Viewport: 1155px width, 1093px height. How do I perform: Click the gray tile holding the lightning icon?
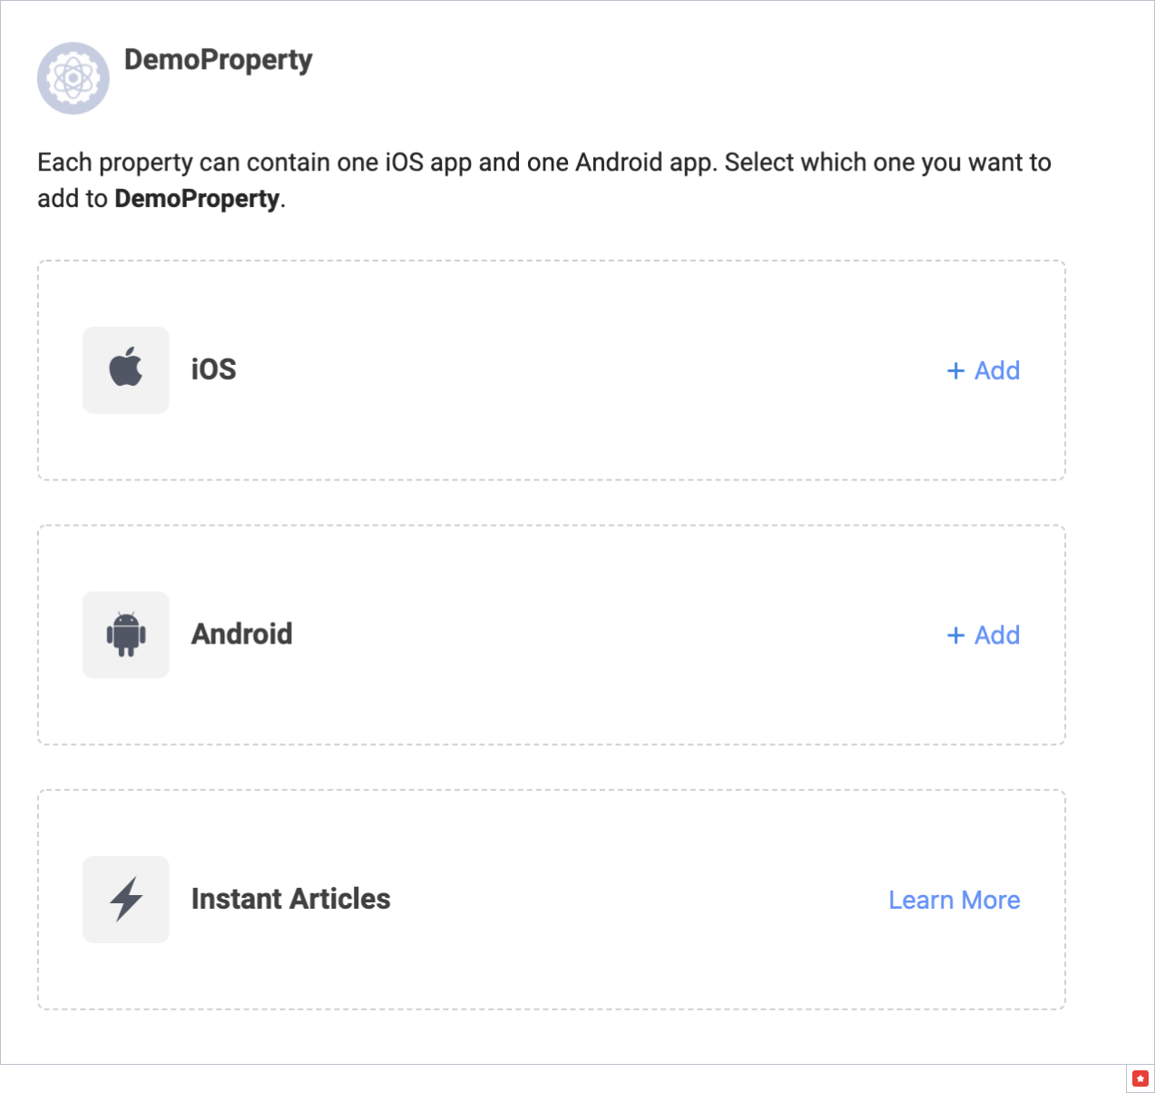(x=126, y=899)
